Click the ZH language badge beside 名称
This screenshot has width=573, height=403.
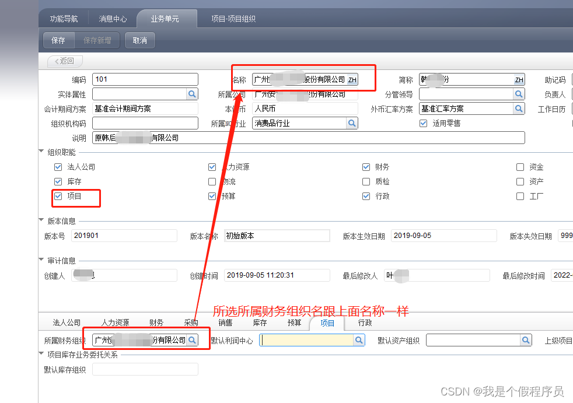[x=352, y=79]
